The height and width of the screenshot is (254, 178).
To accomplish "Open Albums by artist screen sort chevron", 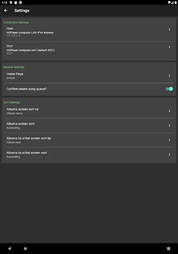I will 169,155.
